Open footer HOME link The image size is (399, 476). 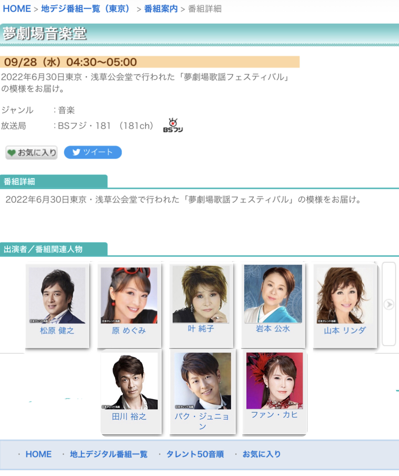pyautogui.click(x=39, y=454)
